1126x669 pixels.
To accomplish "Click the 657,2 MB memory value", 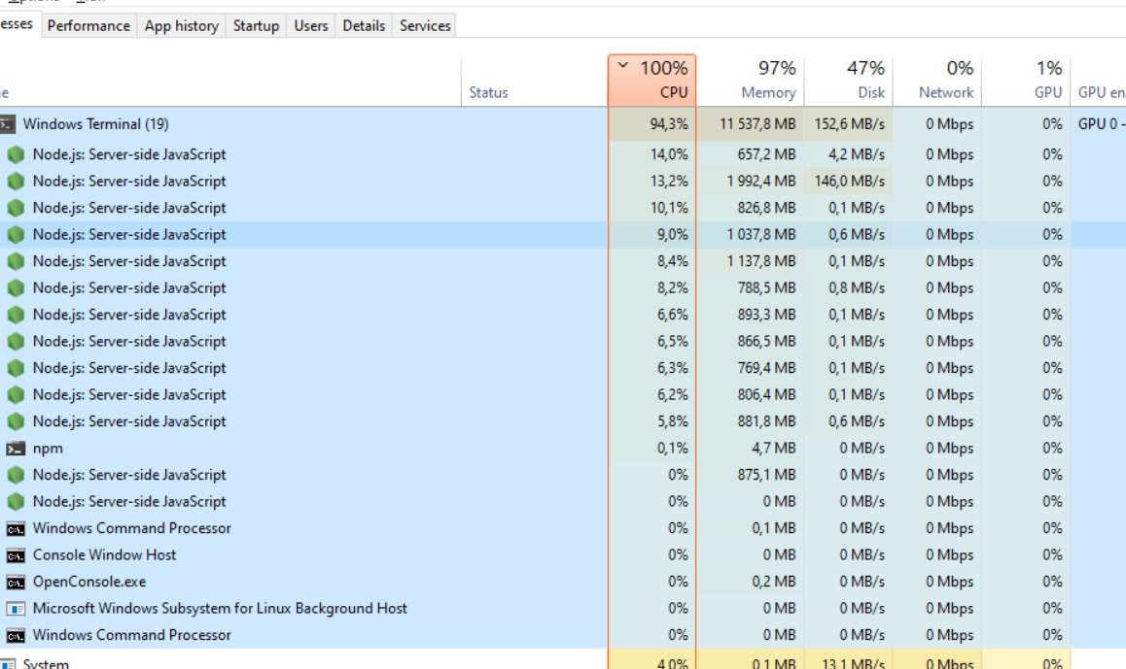I will tap(766, 155).
